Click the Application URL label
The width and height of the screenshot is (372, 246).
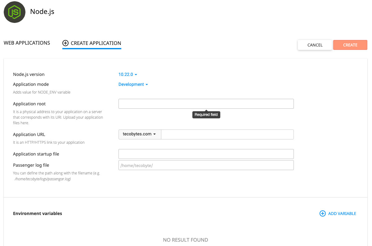click(x=29, y=134)
